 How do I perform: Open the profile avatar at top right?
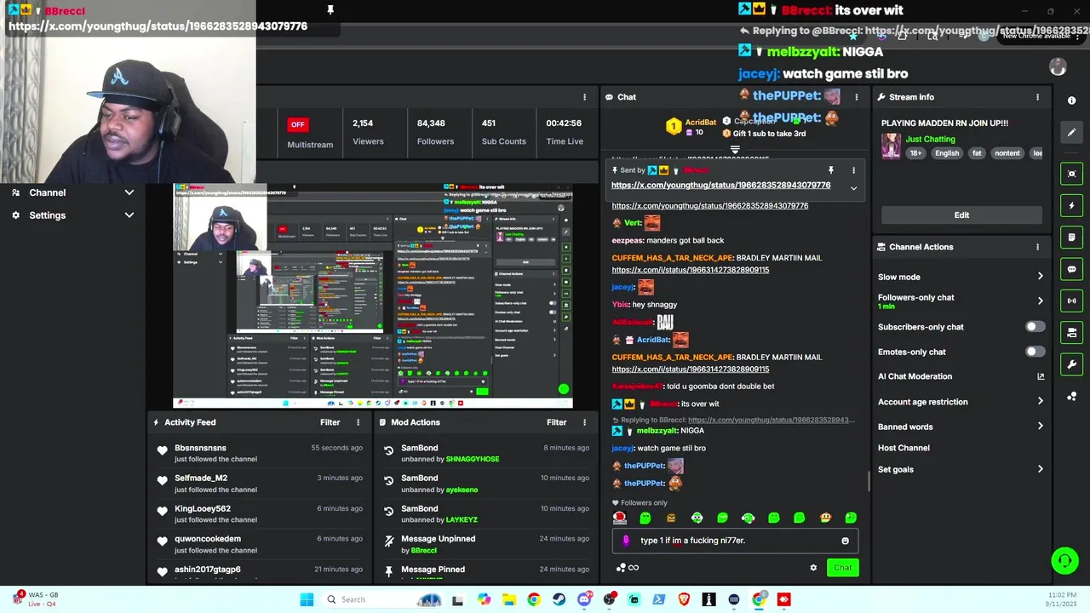pyautogui.click(x=1058, y=67)
